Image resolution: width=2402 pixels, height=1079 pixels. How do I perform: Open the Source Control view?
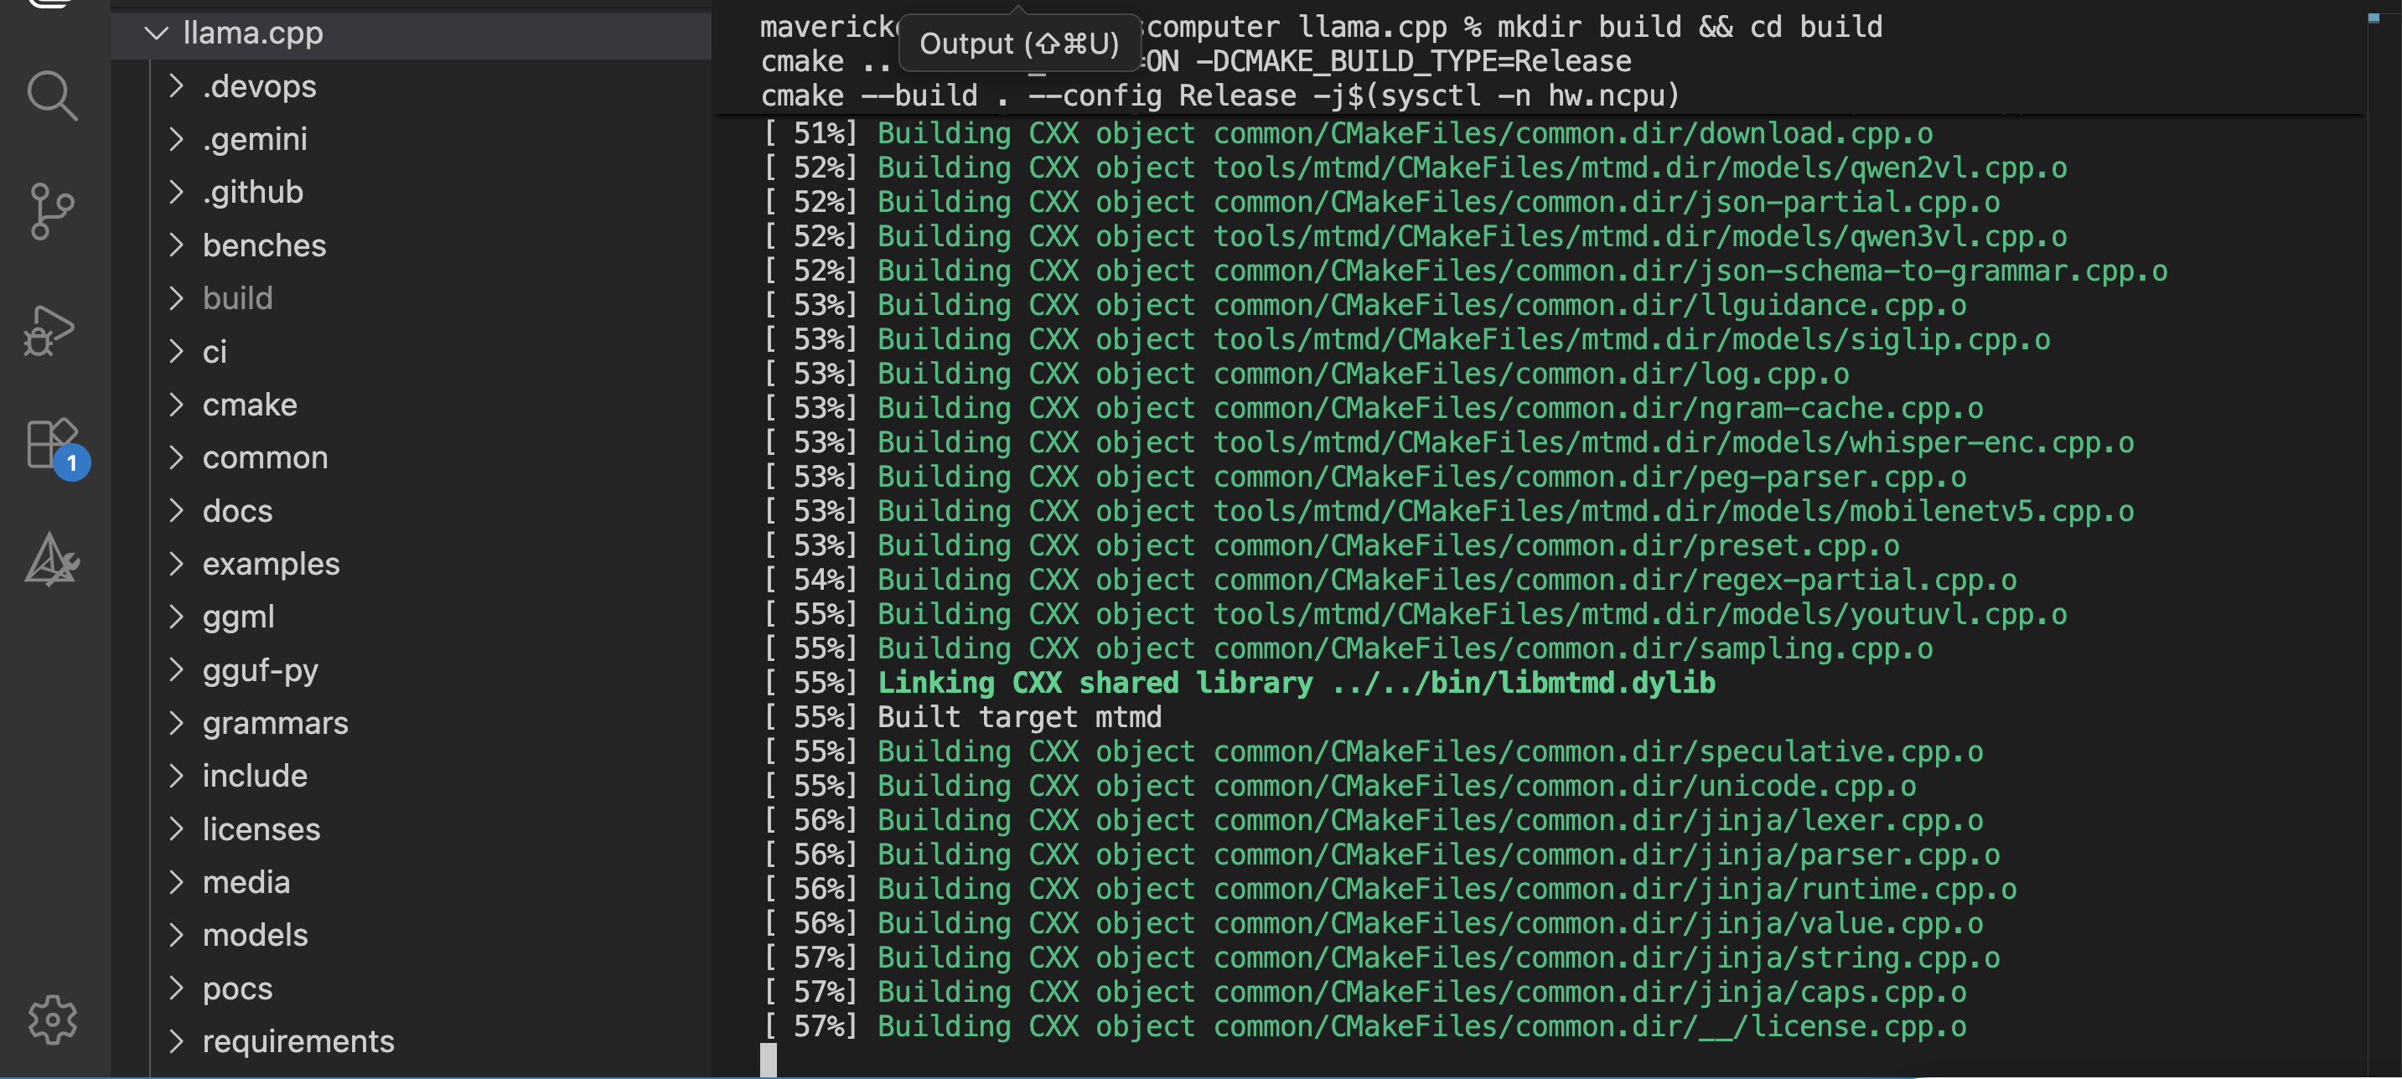pos(52,210)
